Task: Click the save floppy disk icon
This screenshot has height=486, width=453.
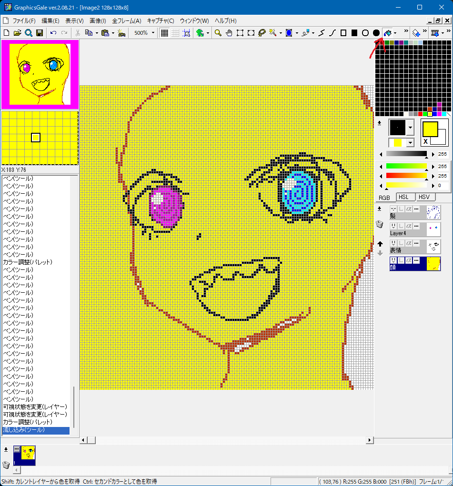Action: (x=40, y=33)
